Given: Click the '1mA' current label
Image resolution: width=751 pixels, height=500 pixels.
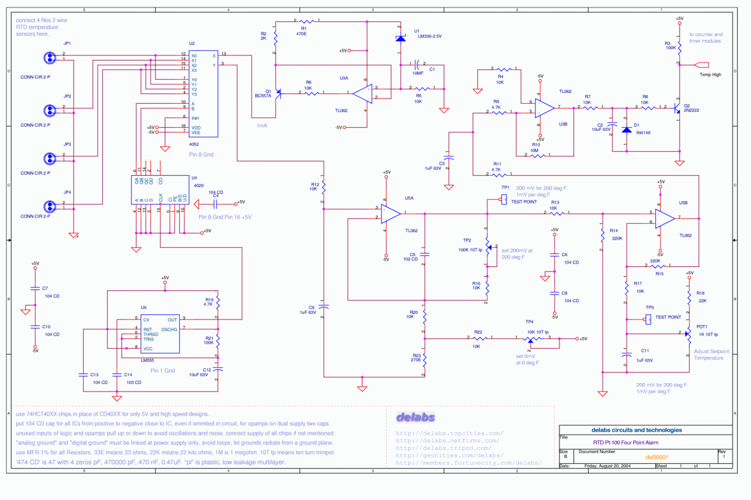Looking at the screenshot, I should (x=262, y=126).
